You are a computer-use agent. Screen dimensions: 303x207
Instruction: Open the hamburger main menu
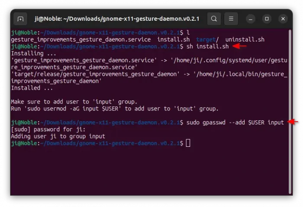click(231, 19)
